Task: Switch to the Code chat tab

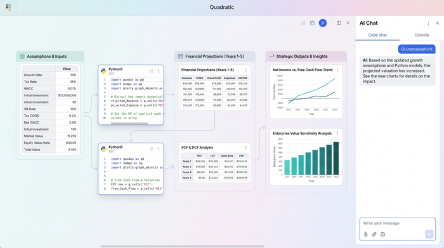Action: tap(377, 35)
